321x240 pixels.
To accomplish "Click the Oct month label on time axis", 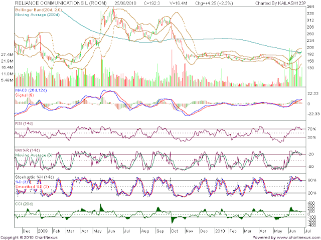I will [x=175, y=231].
